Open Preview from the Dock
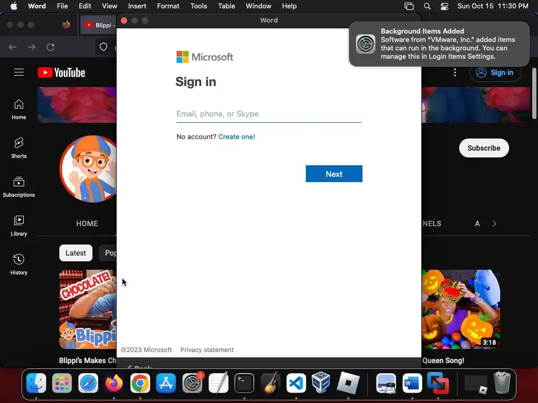Viewport: 538px width, 403px height. [386, 383]
